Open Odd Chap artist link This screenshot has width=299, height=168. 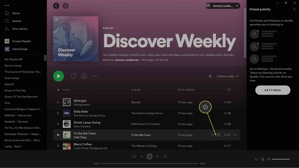pos(80,137)
